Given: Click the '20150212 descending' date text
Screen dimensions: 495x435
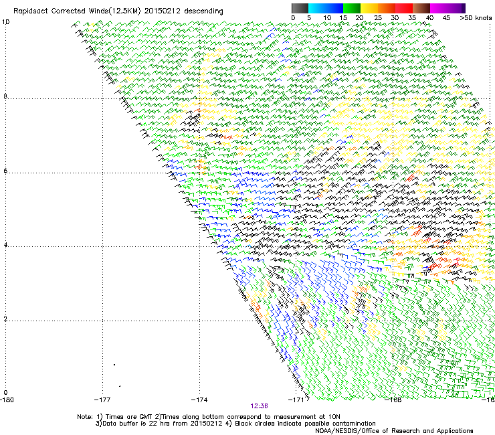Looking at the screenshot, I should pyautogui.click(x=184, y=11).
